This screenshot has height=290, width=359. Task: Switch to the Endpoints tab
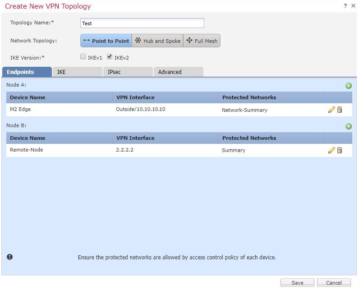click(27, 72)
